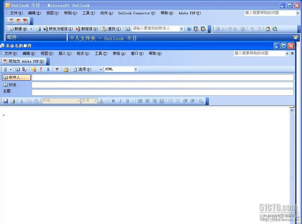Image resolution: width=302 pixels, height=224 pixels.
Task: Open 窗口(W) menu in message window
Action: (137, 53)
